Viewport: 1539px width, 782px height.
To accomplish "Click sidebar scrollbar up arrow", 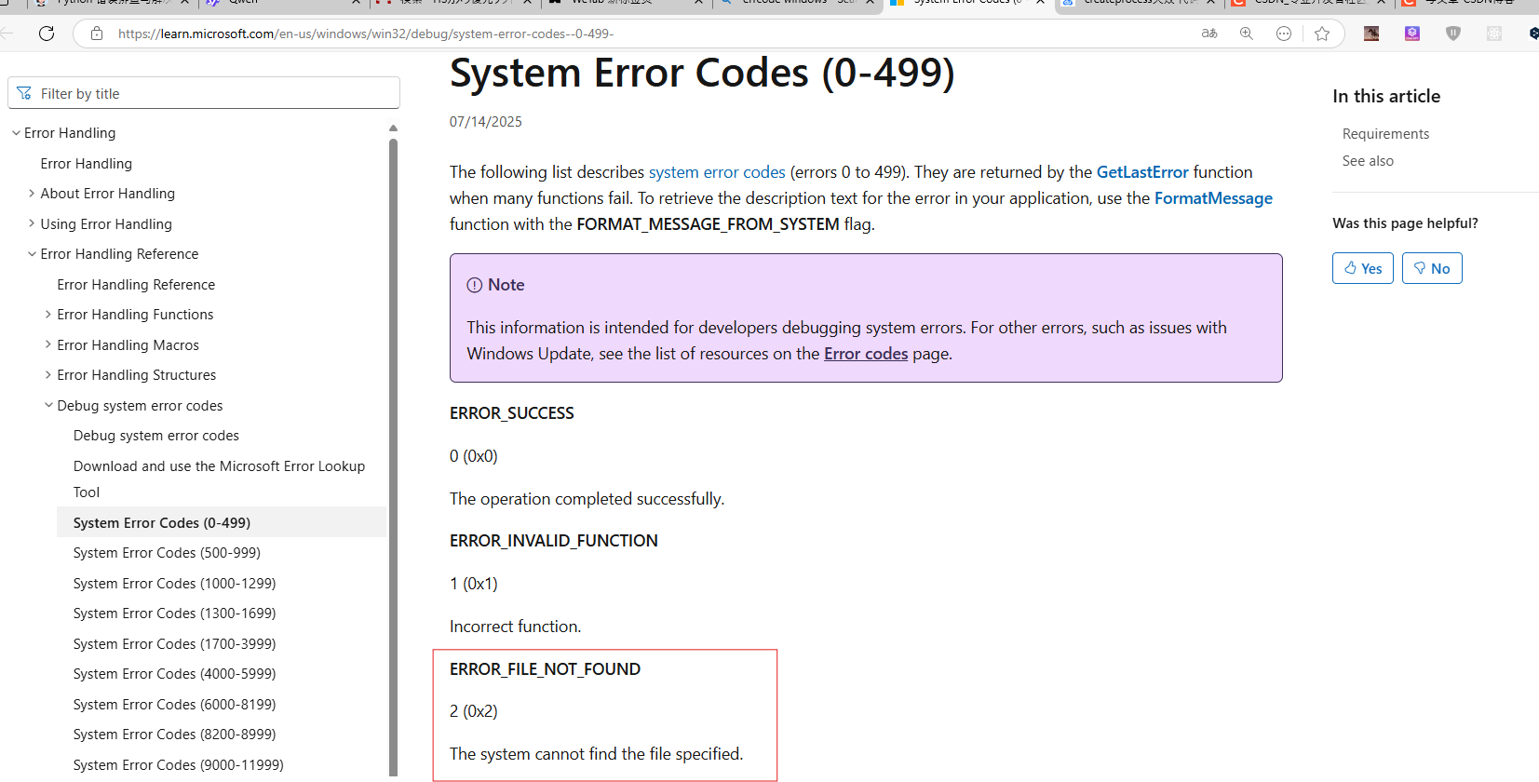I will [393, 128].
